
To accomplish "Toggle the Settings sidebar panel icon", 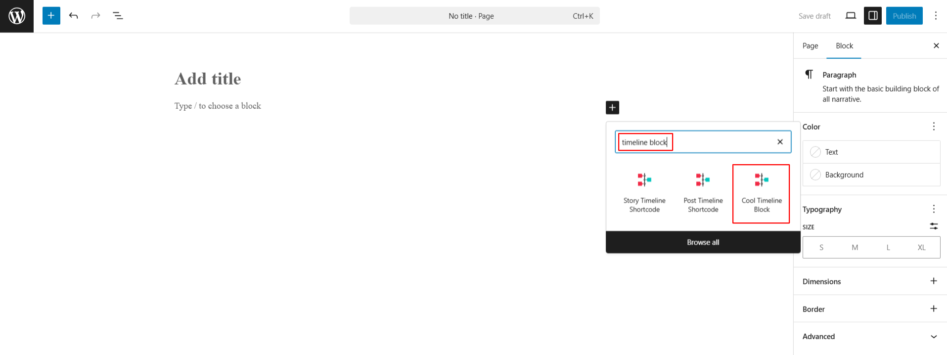I will [x=873, y=16].
